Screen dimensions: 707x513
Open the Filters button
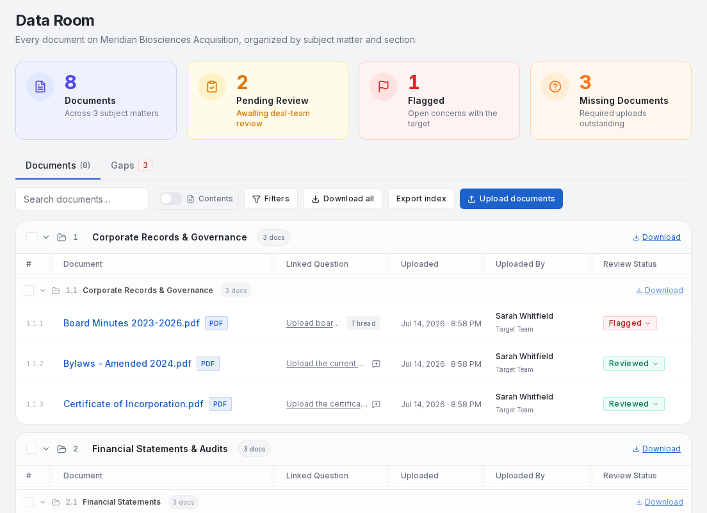(271, 199)
